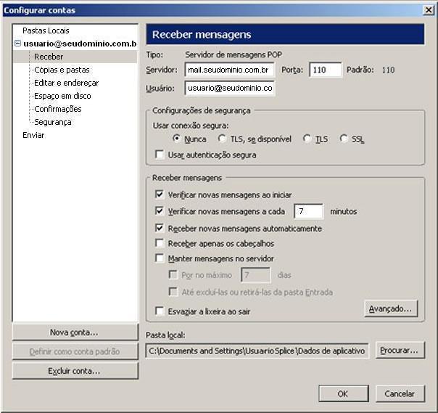Viewport: 438px width, 413px height.
Task: Enable Manter mensagens no servidor
Action: tap(160, 258)
